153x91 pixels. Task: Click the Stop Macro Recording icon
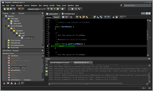click(117, 17)
